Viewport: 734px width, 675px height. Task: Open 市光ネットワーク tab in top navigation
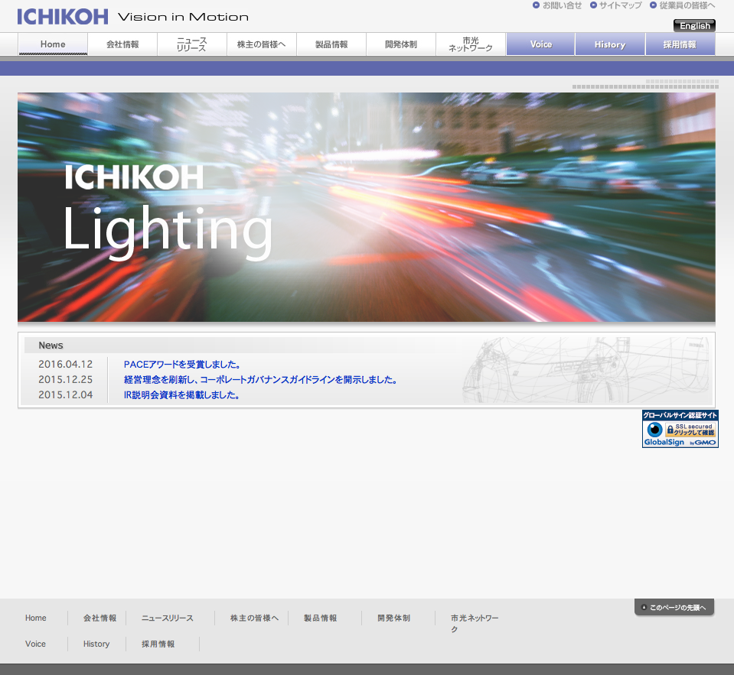click(471, 44)
